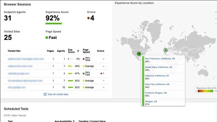
Task: Click the Experience Score color legend gradient
Action: 205,91
